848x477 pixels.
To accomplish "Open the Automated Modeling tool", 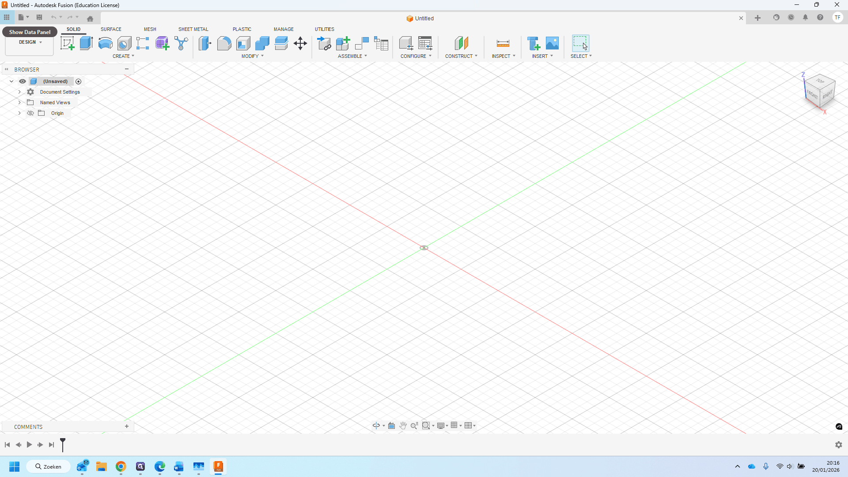I will coord(181,43).
